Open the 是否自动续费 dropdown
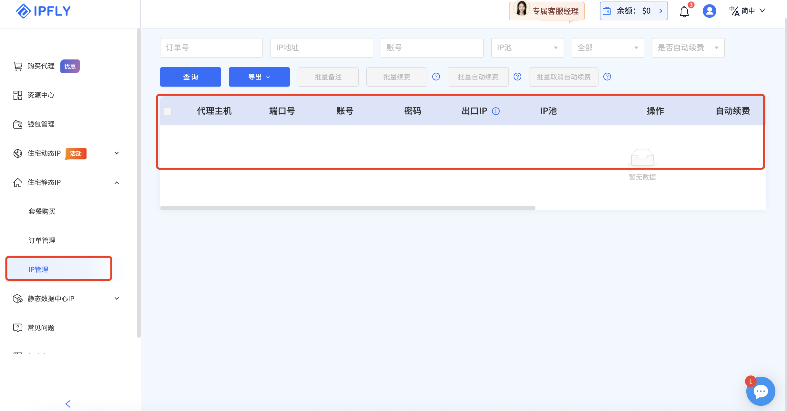The width and height of the screenshot is (787, 411). point(688,48)
